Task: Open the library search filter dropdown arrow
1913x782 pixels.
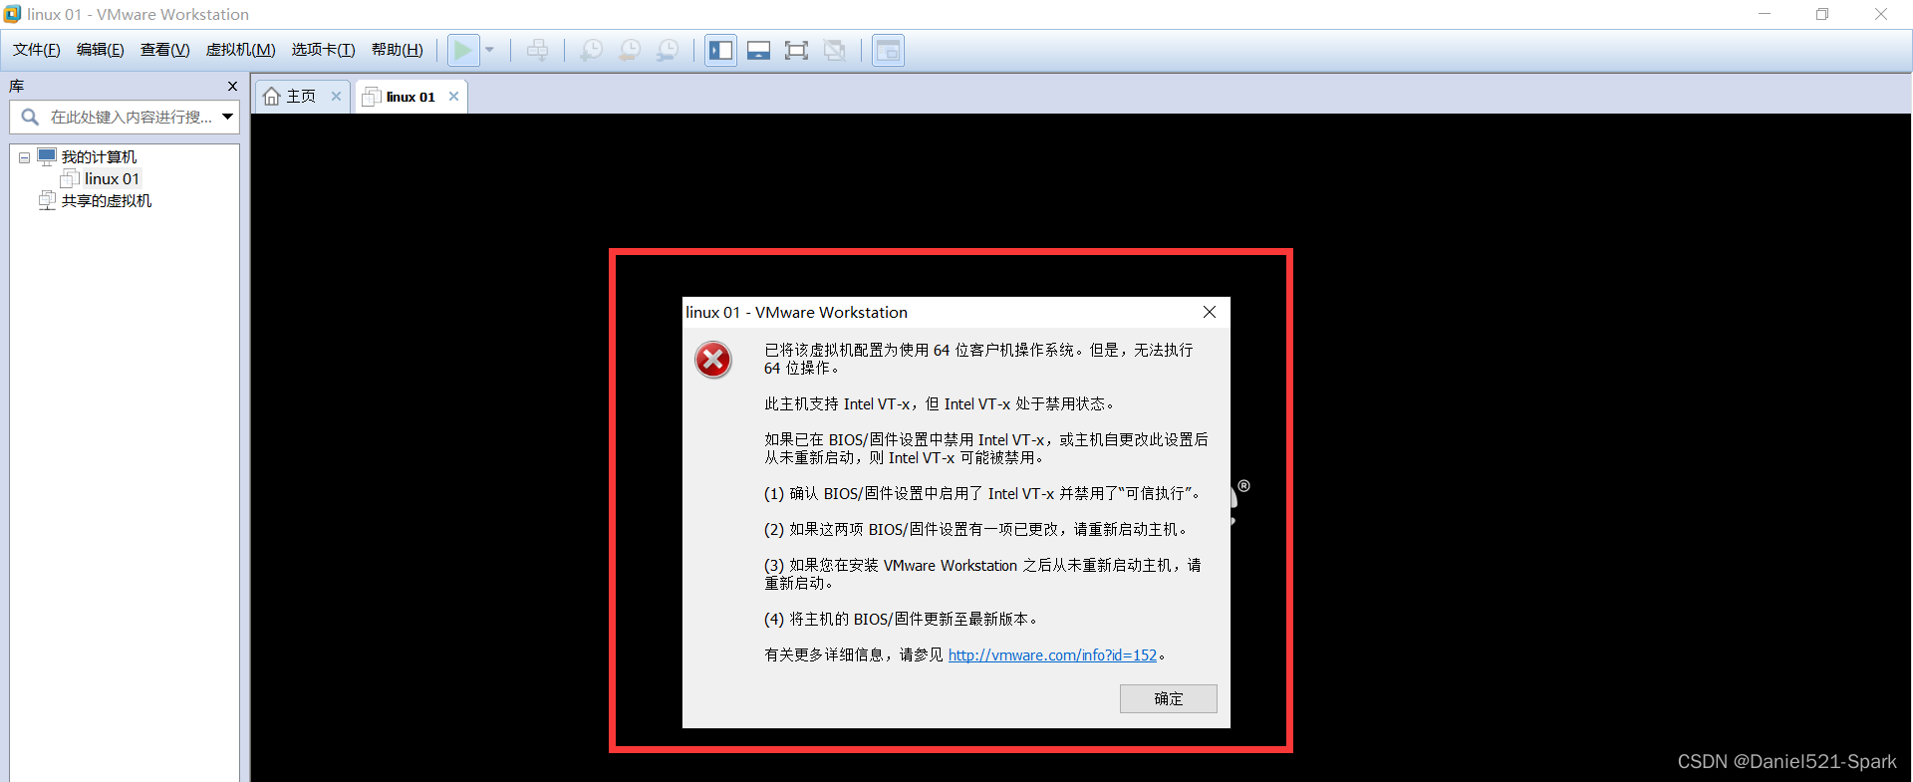Action: click(228, 118)
